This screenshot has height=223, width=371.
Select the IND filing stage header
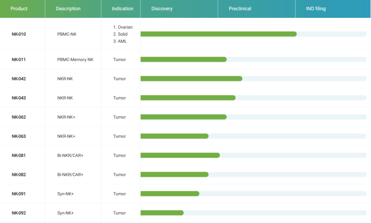pos(316,8)
